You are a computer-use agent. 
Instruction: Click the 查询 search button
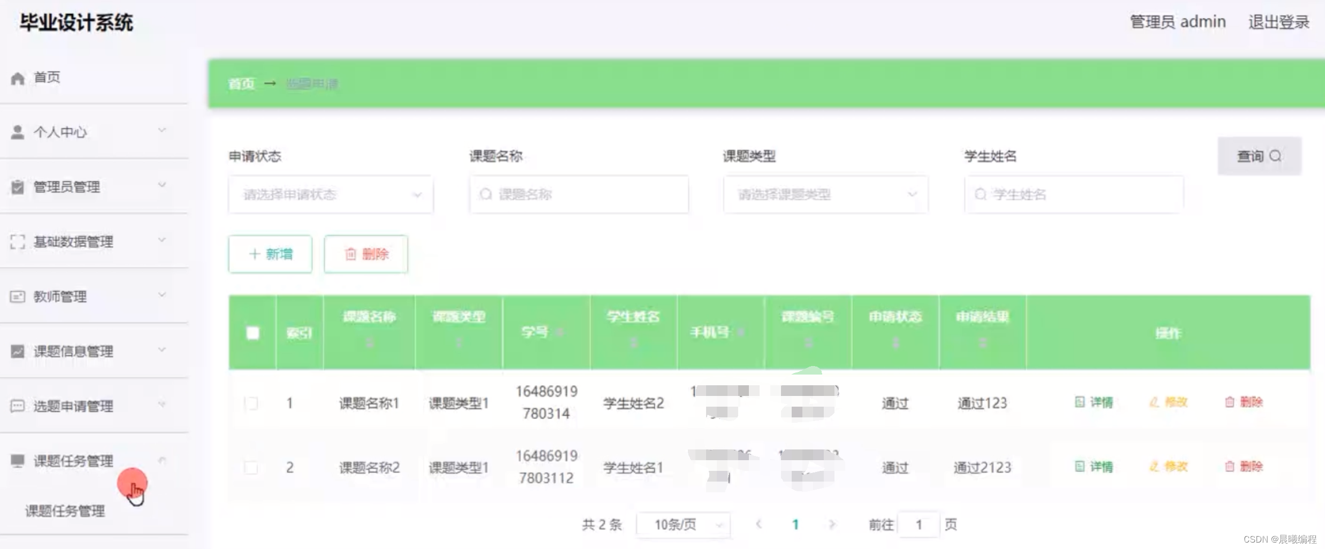1259,156
